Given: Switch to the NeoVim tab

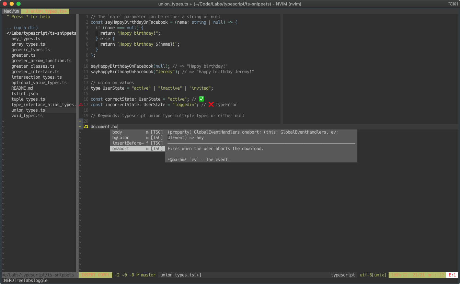Looking at the screenshot, I should pos(11,11).
